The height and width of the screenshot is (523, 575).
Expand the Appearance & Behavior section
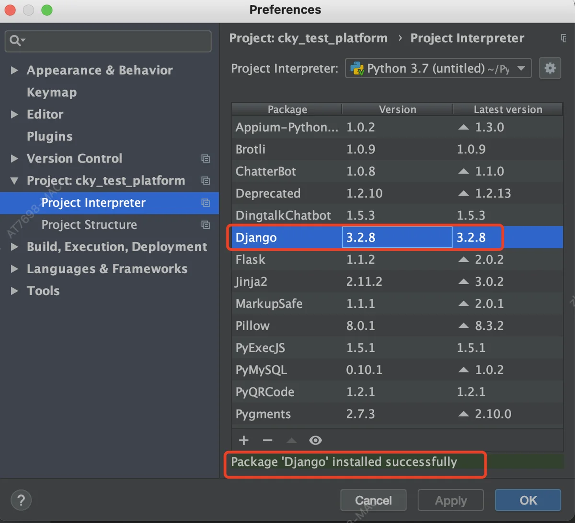pos(14,70)
